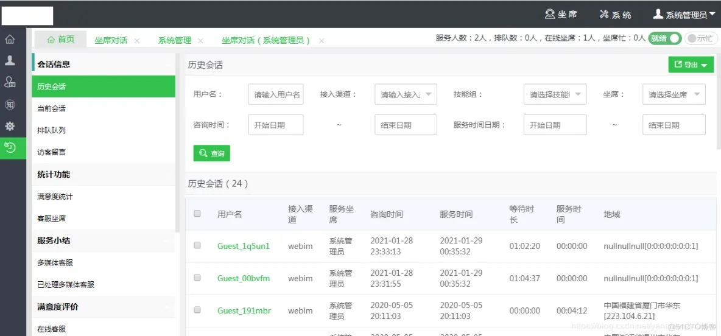Click the 坐席 headset icon in top bar
The width and height of the screenshot is (721, 336).
pos(550,14)
